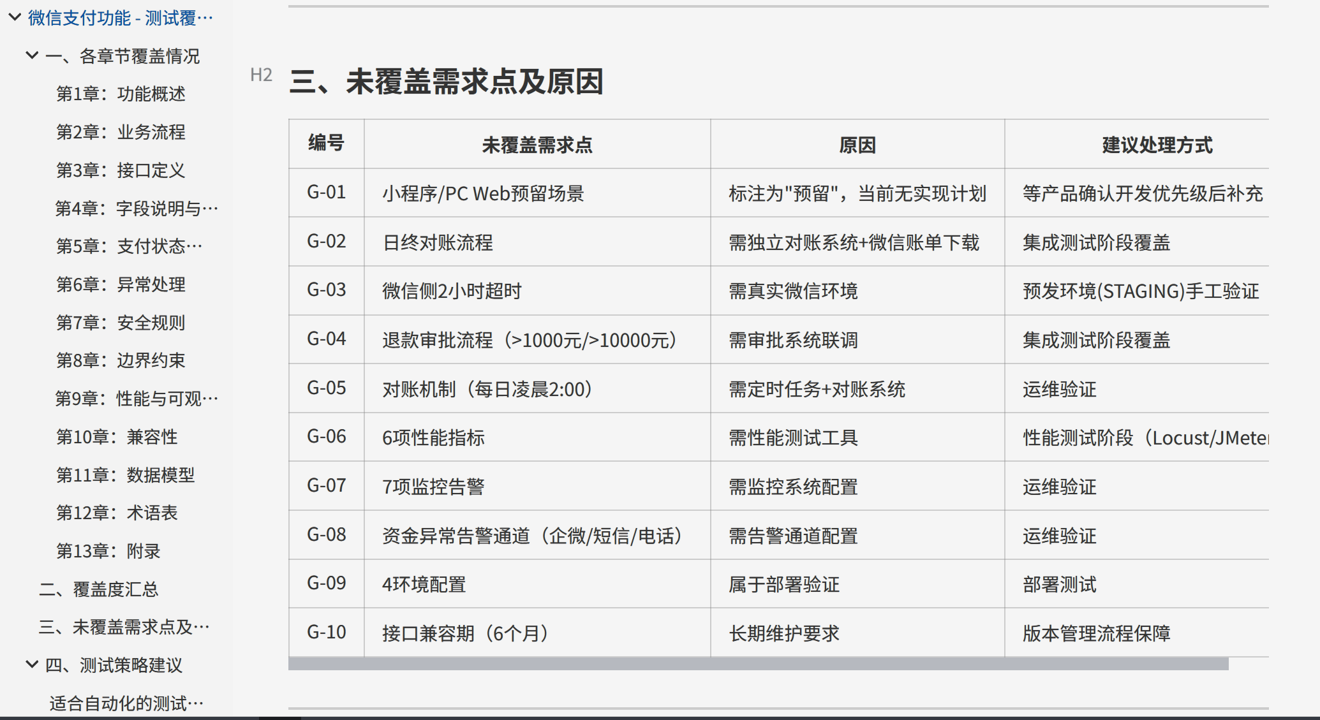Click the 建议处理方式 column header

(1157, 145)
